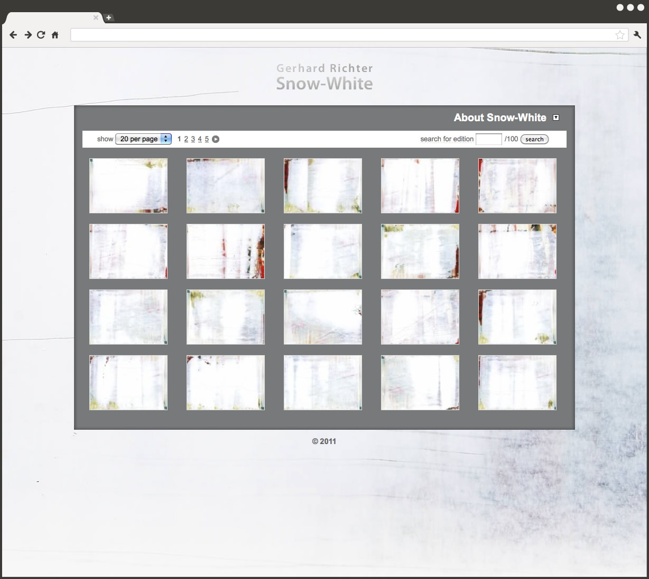Image resolution: width=649 pixels, height=579 pixels.
Task: Select page 3 in pagination
Action: pyautogui.click(x=193, y=139)
